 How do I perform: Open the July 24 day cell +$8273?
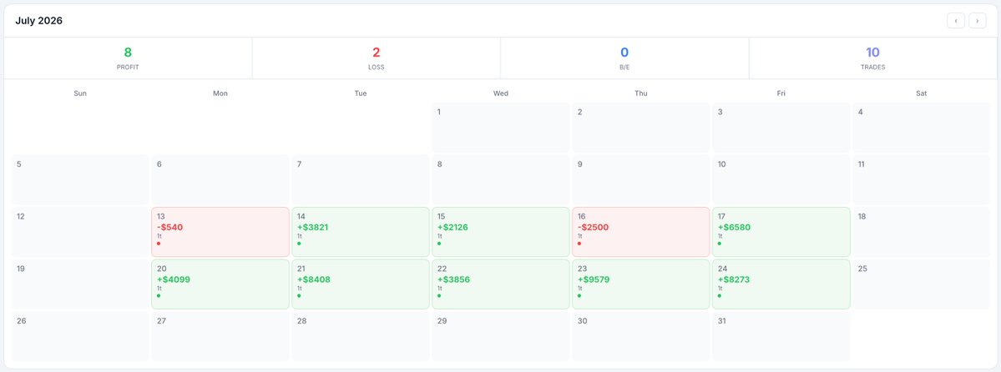pyautogui.click(x=781, y=284)
